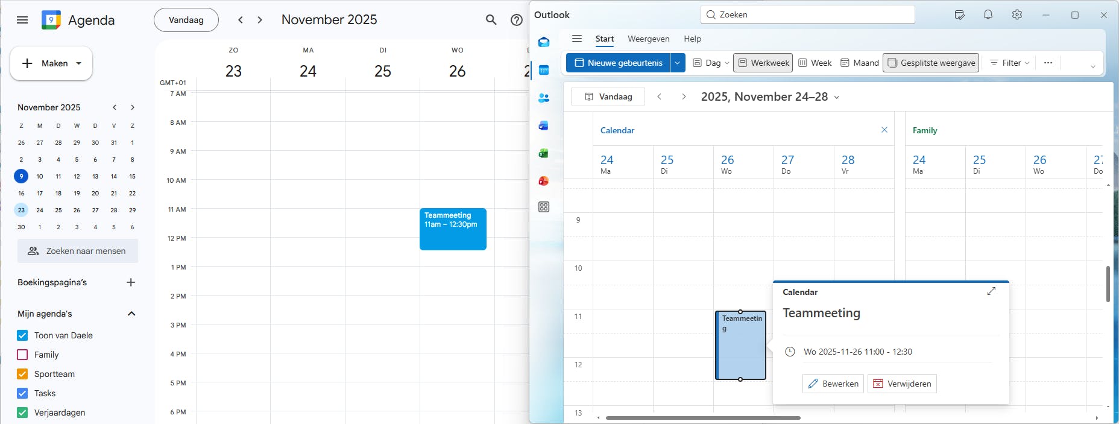Open the Maken dropdown in Google Agenda
This screenshot has width=1119, height=424.
click(78, 63)
